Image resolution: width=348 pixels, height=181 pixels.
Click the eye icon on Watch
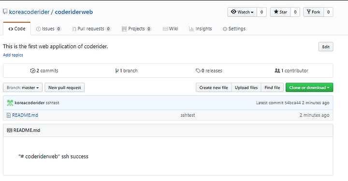pyautogui.click(x=233, y=12)
